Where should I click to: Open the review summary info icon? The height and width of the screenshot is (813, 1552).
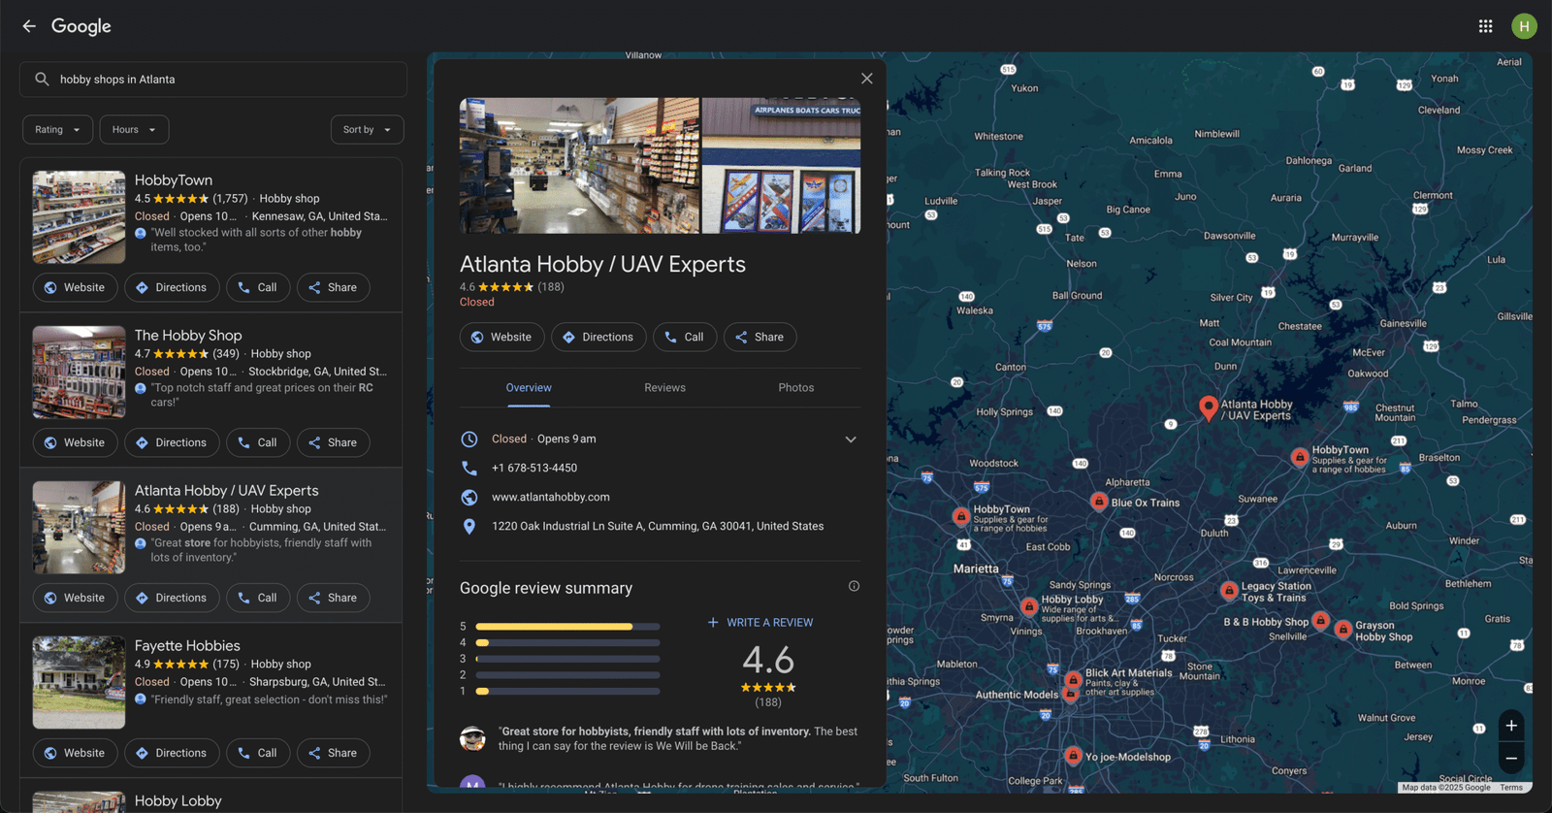click(854, 586)
